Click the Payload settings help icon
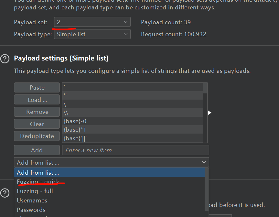This screenshot has width=279, height=217. click(x=5, y=59)
